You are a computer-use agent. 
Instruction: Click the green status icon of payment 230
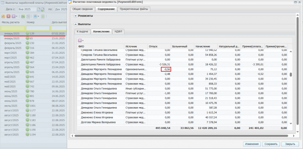coord(28,43)
